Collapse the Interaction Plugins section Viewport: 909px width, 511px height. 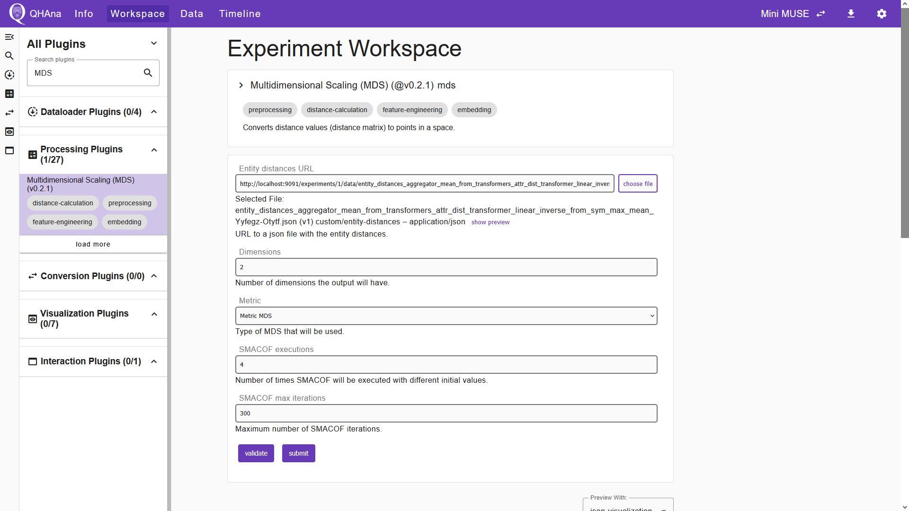[154, 361]
